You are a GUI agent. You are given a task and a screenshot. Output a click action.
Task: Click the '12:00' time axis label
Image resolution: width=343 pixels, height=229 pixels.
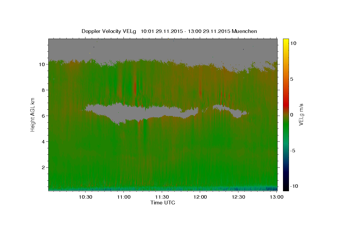click(200, 197)
